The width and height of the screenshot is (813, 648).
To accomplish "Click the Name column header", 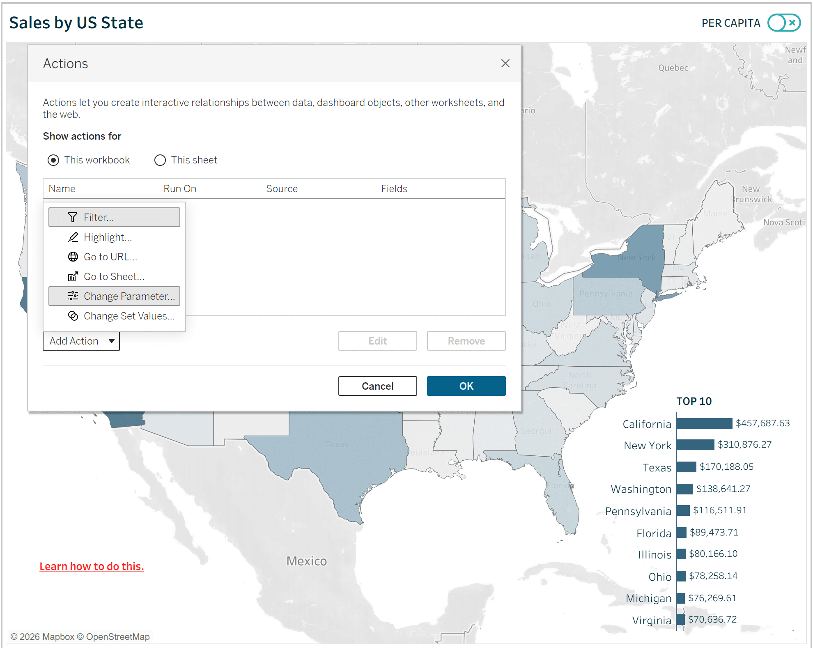I will tap(62, 188).
